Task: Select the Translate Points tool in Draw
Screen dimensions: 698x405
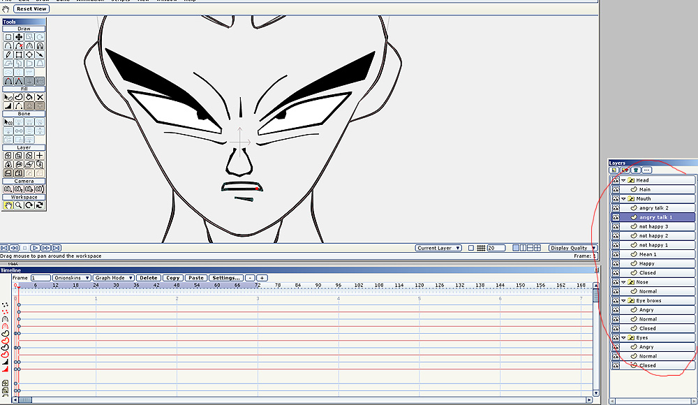Action: [x=19, y=37]
